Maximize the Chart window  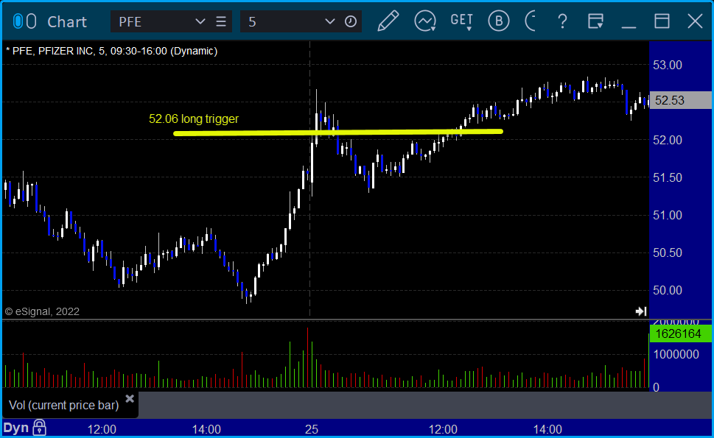pyautogui.click(x=662, y=21)
